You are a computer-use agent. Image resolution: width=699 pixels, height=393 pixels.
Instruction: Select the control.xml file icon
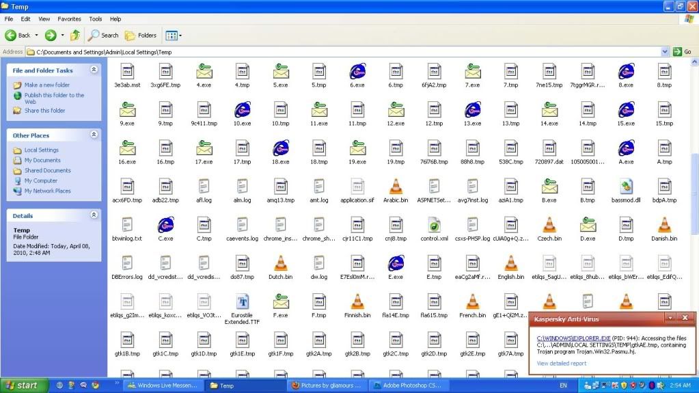[433, 224]
